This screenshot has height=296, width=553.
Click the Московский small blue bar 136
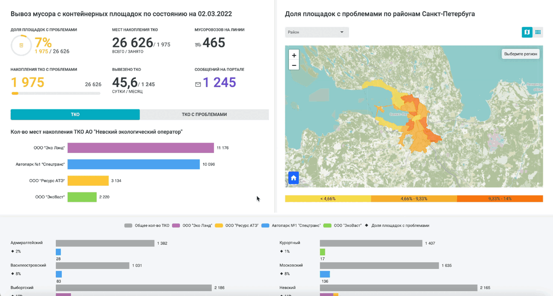pos(325,274)
